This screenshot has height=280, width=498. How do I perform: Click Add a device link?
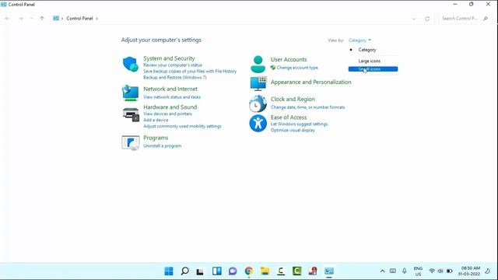(x=156, y=120)
